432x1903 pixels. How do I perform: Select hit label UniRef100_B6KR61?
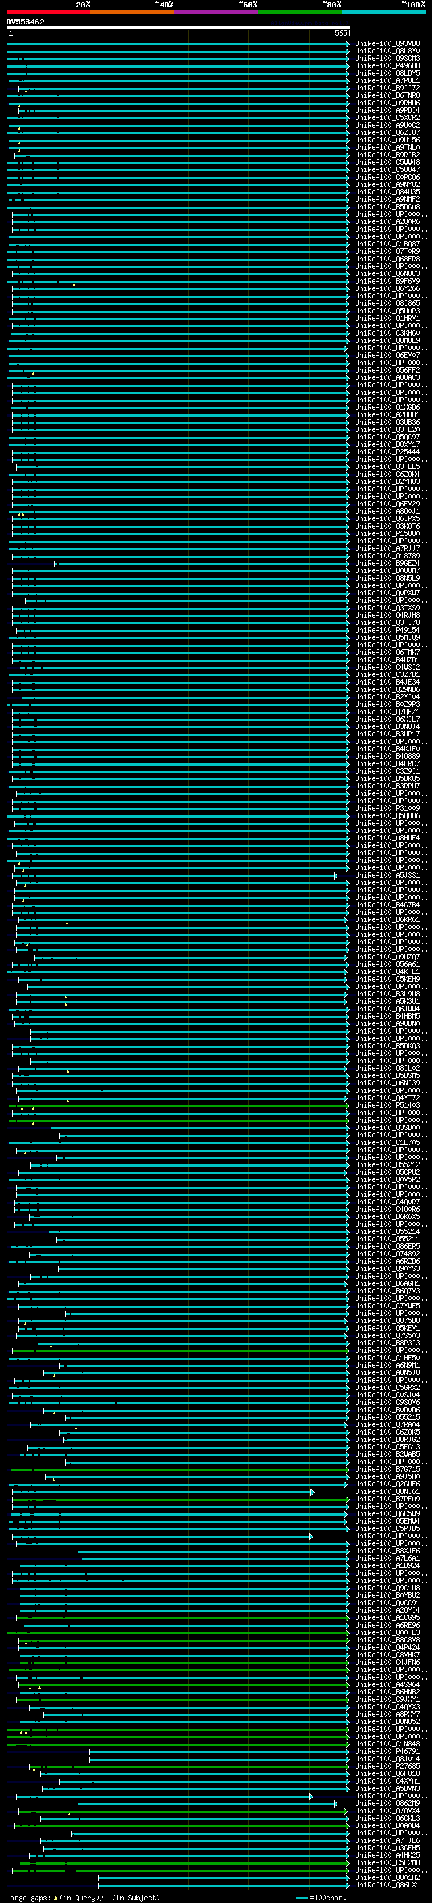(387, 919)
